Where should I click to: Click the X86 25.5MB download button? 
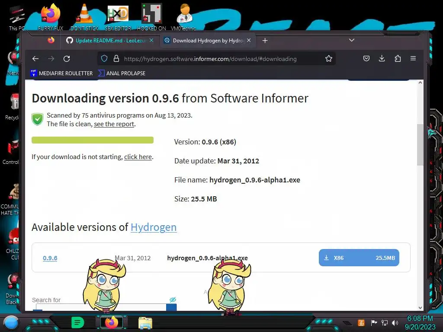point(359,258)
